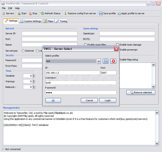Click the map list scroll-up arrow
162x152 pixels.
(154, 65)
